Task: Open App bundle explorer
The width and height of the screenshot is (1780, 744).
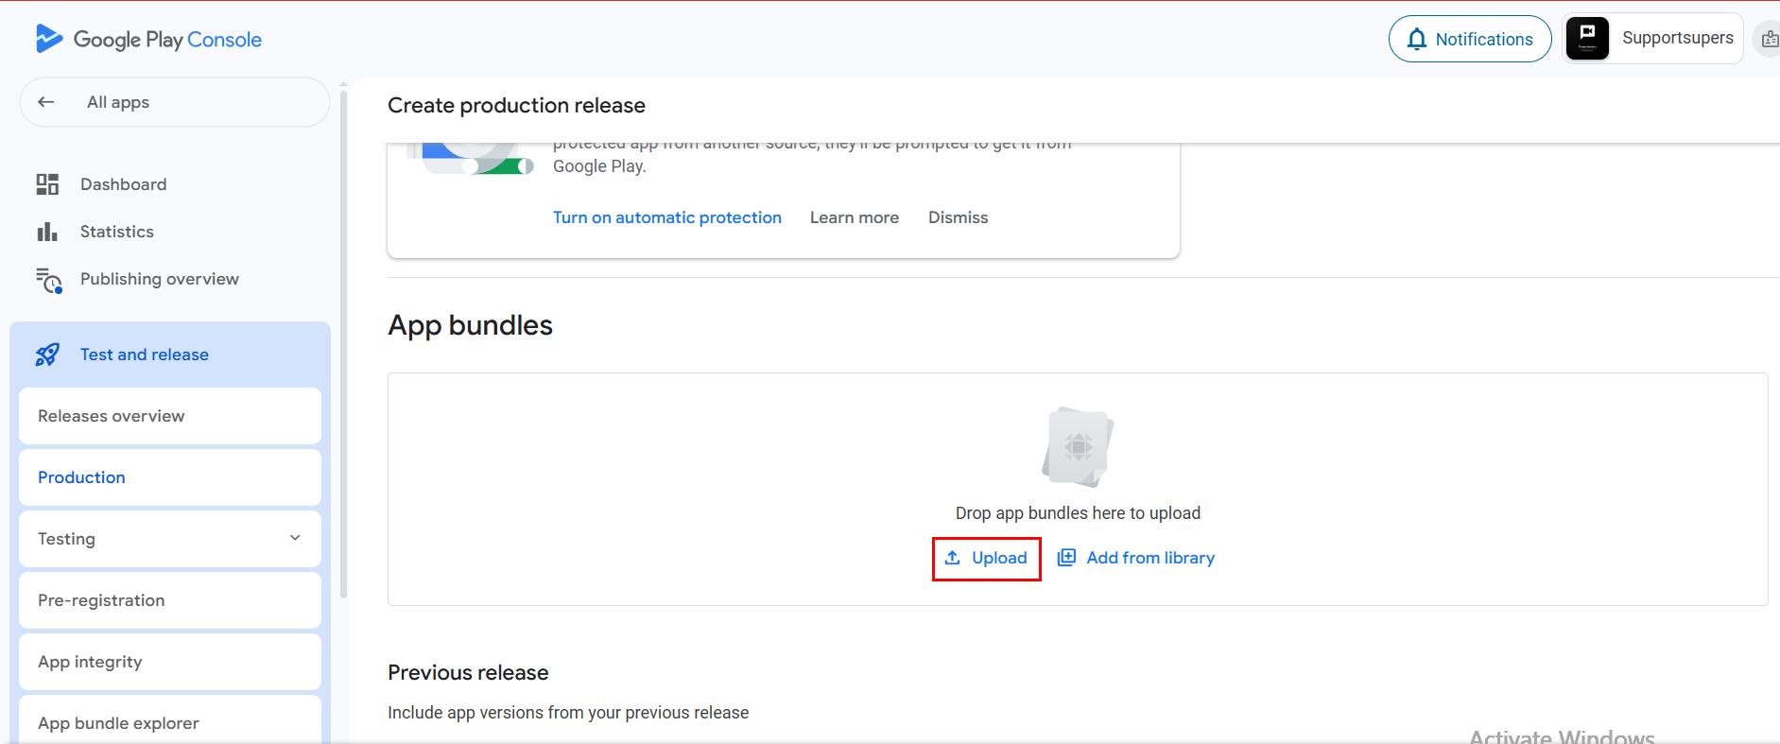Action: click(x=118, y=723)
